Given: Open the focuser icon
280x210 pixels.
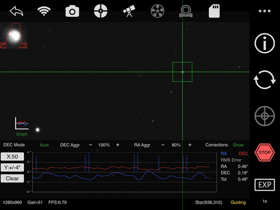Looking at the screenshot, I should coord(186,11).
